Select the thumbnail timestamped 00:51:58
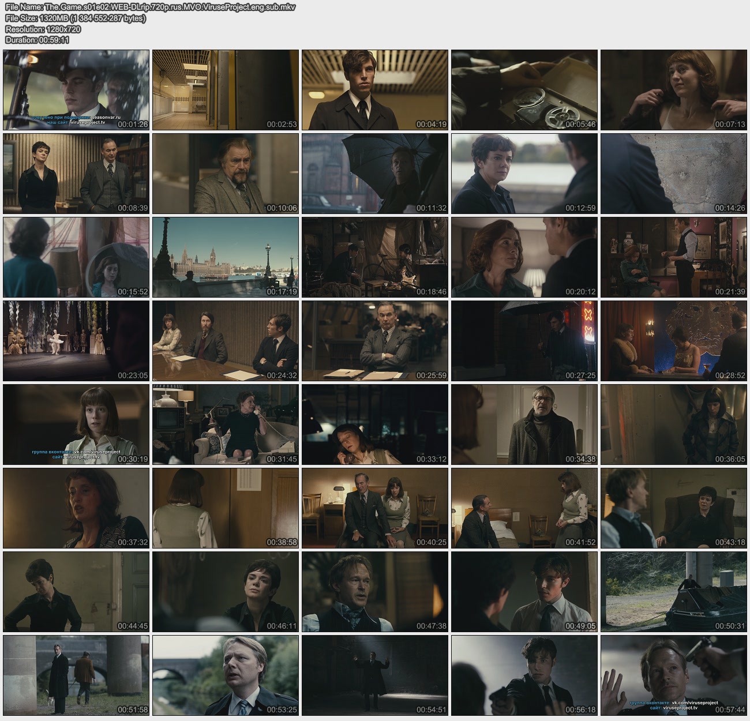 (x=76, y=675)
